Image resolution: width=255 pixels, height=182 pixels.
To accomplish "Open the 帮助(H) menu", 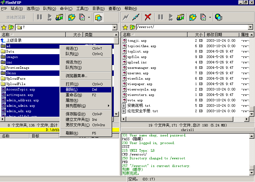I will point(131,9).
